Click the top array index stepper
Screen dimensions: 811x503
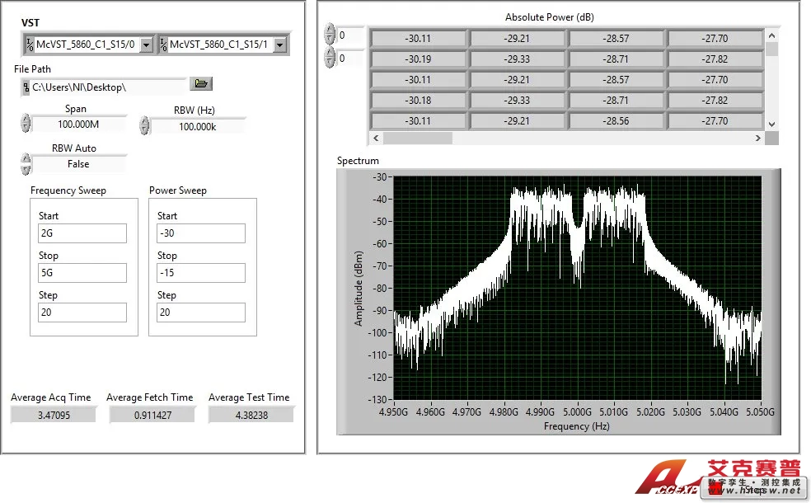point(330,35)
